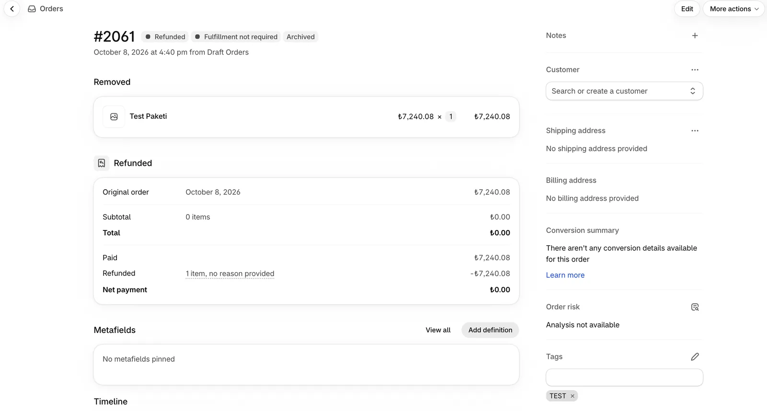This screenshot has height=411, width=767.
Task: Click the Original order label
Action: (x=126, y=193)
